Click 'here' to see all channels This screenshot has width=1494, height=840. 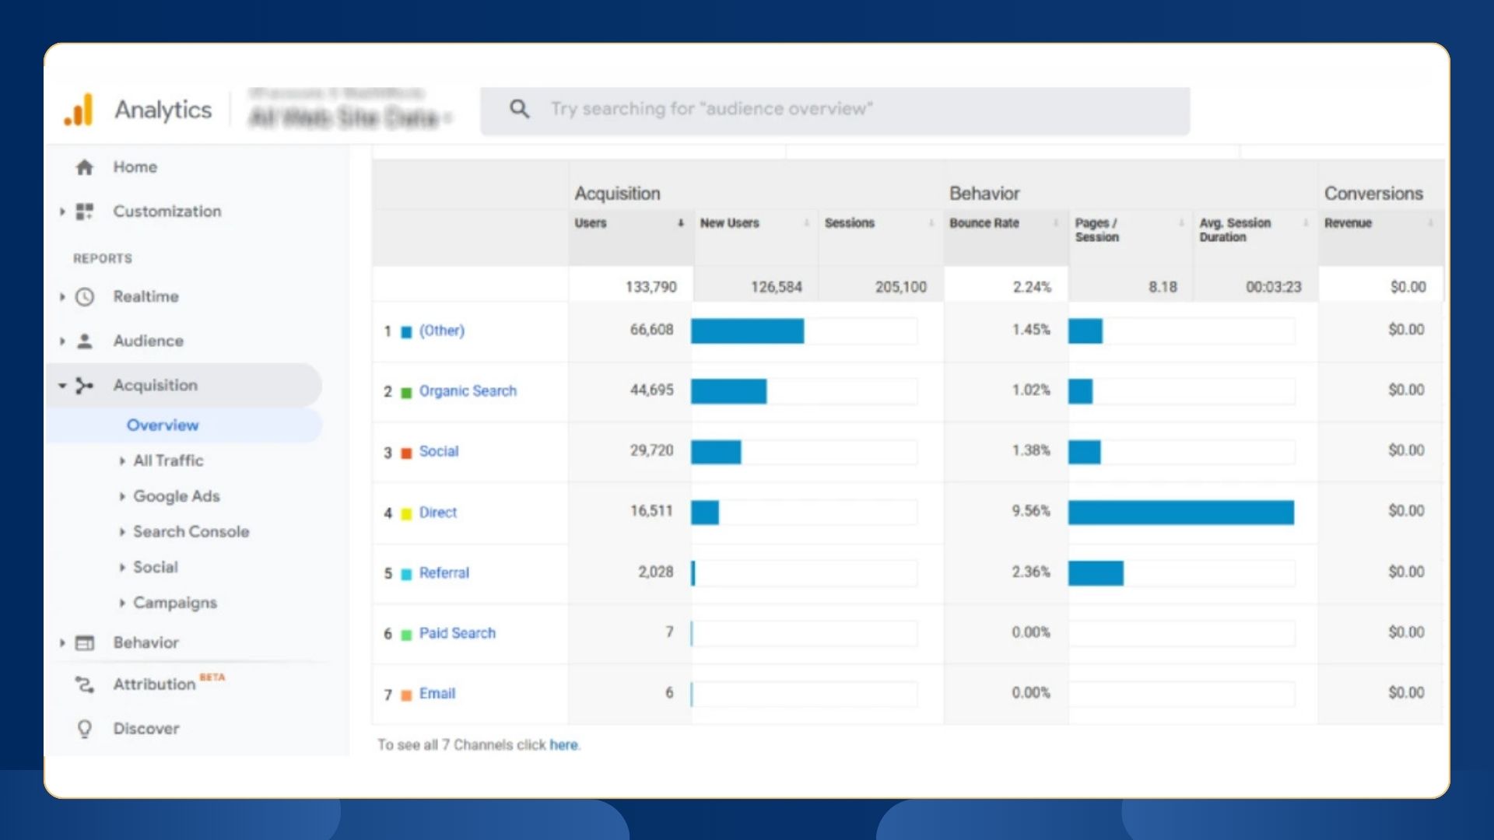[x=563, y=745]
